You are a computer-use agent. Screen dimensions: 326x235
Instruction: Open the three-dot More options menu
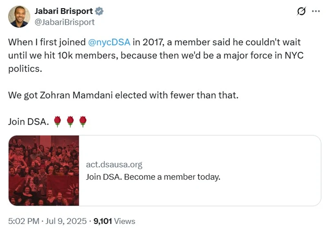(x=316, y=12)
